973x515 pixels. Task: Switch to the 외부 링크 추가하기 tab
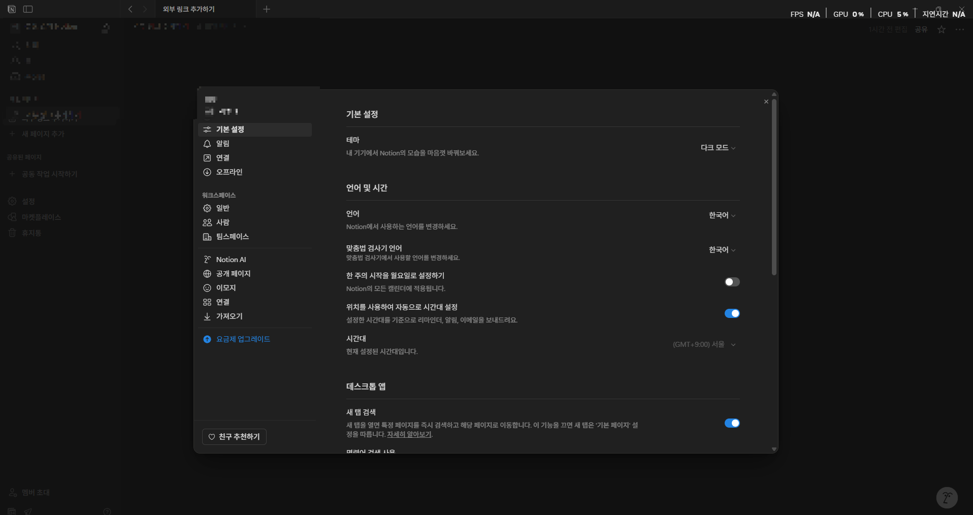coord(205,9)
